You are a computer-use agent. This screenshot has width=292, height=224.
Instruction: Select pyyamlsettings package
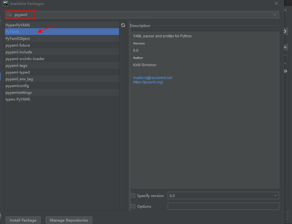pos(62,92)
